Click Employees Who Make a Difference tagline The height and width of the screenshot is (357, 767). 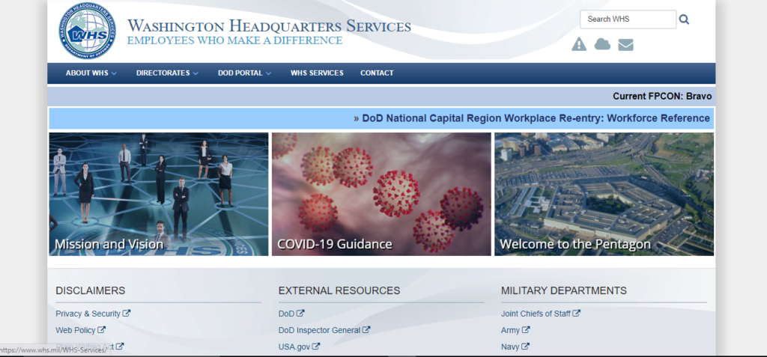(234, 40)
